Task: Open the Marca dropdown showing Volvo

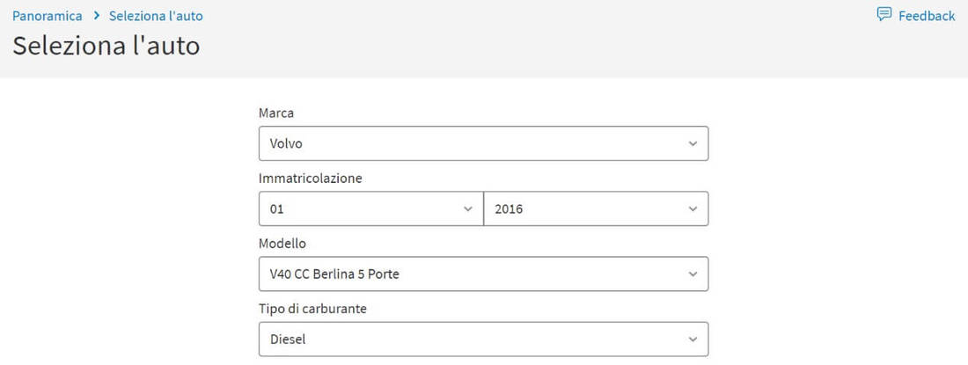Action: click(x=483, y=143)
